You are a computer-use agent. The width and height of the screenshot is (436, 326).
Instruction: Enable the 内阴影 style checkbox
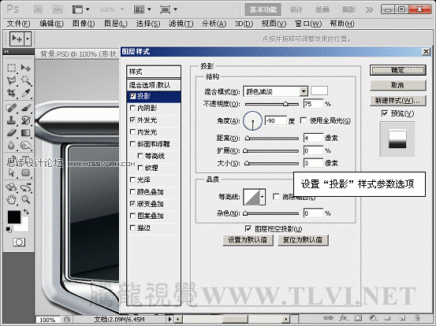(x=133, y=108)
